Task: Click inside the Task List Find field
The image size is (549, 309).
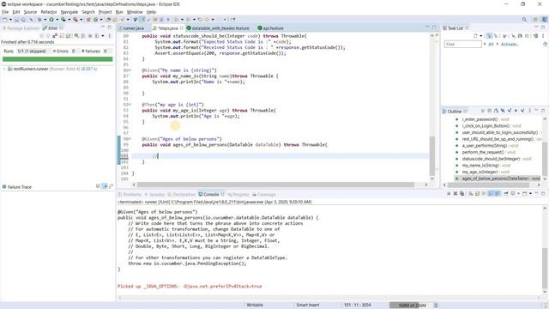Action: pyautogui.click(x=463, y=44)
